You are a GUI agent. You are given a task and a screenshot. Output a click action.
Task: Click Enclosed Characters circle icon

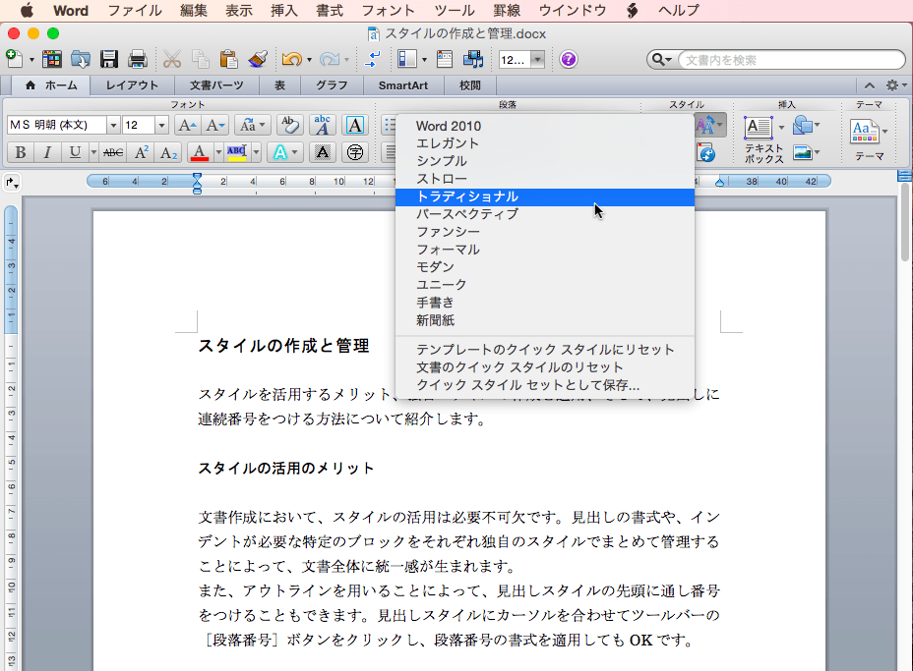point(354,152)
